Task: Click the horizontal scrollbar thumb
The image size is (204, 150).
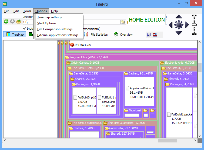Action: [167, 140]
